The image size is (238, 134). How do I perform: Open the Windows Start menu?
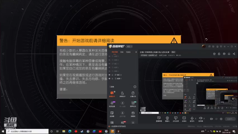coord(3,131)
